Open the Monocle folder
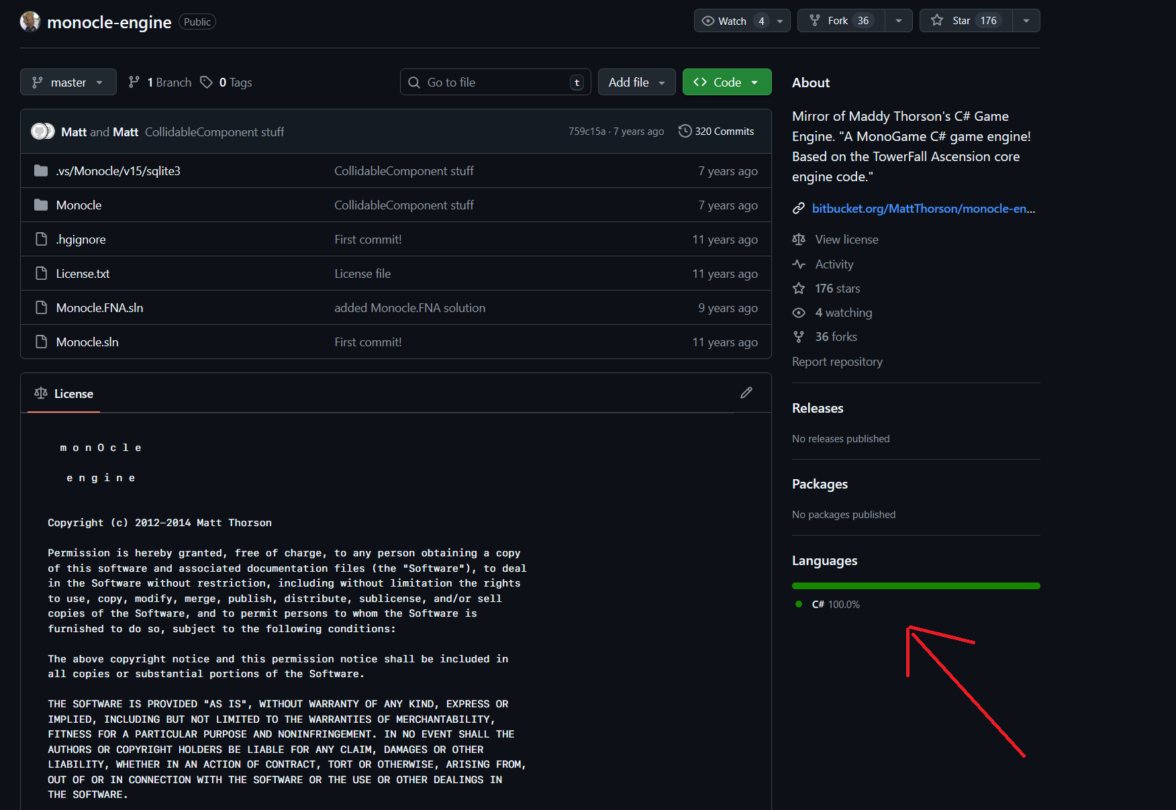 pos(79,205)
